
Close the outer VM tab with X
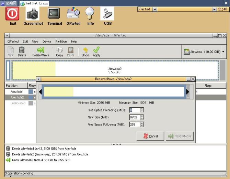click(x=226, y=3)
